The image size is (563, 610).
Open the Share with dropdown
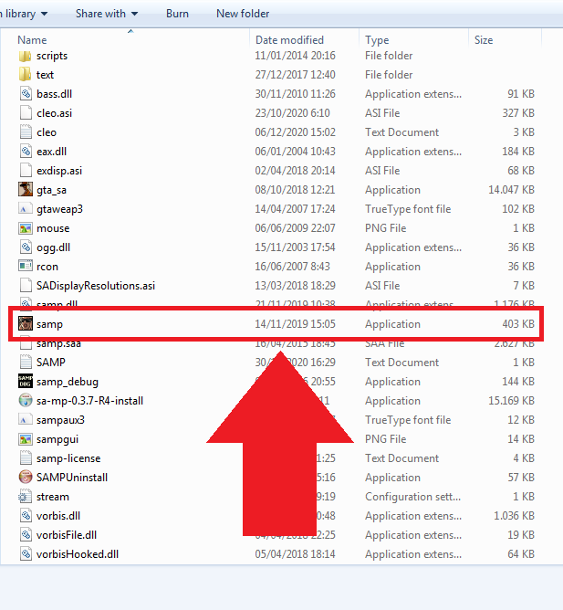[x=107, y=14]
